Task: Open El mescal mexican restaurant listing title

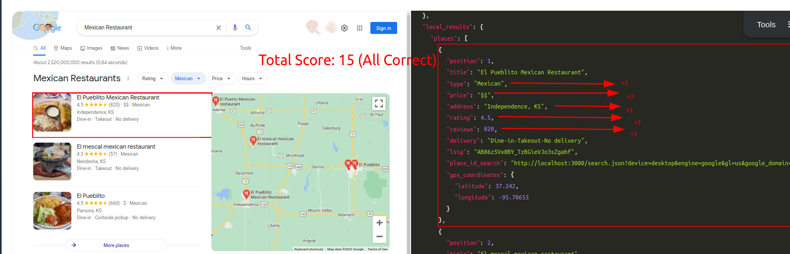Action: [116, 147]
